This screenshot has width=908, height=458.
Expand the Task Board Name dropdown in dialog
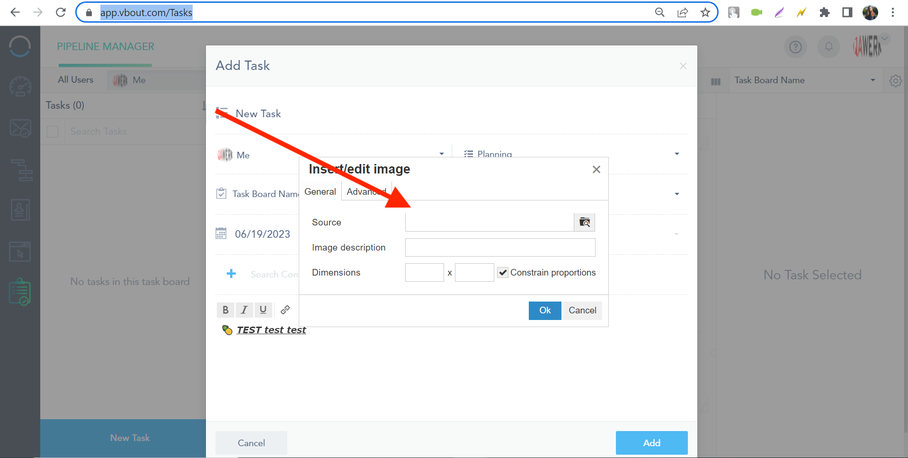point(677,194)
